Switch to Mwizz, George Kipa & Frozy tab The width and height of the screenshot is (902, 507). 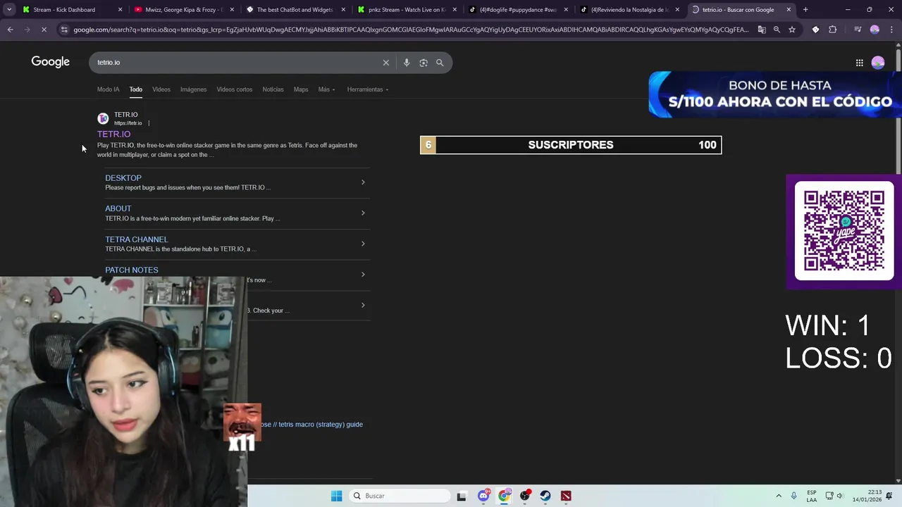click(183, 10)
